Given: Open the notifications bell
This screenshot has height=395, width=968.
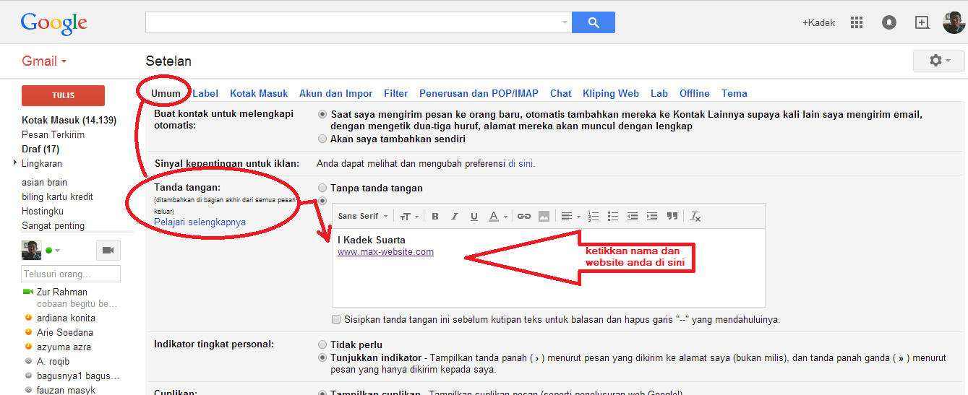Looking at the screenshot, I should 889,22.
